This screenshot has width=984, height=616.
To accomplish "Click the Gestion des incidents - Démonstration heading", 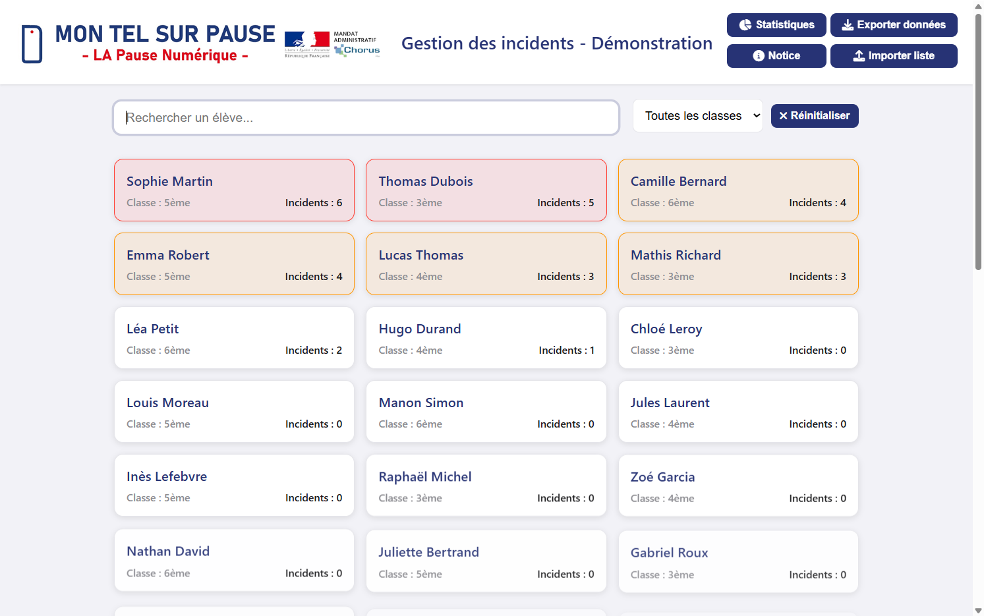I will point(557,43).
